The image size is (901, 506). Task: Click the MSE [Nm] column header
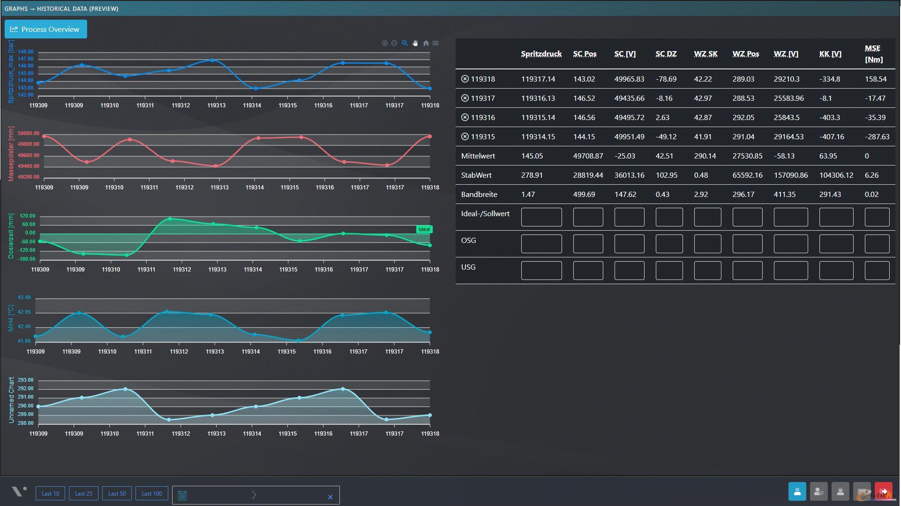tap(873, 54)
